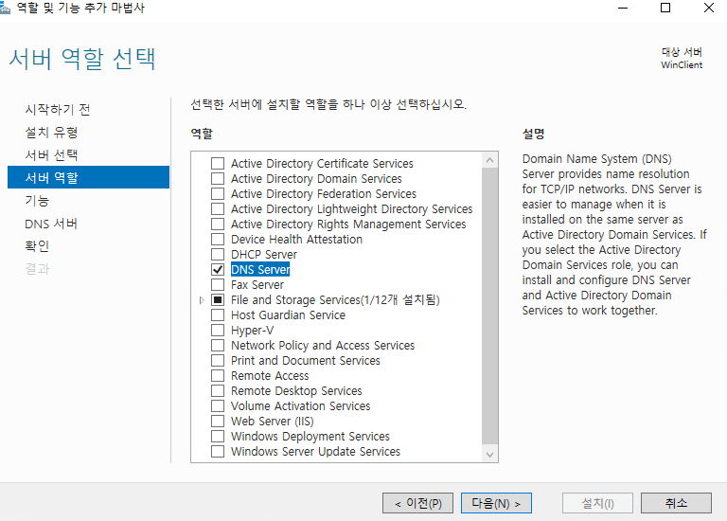Go to 시작하기 전 step
727x521 pixels.
click(x=58, y=110)
